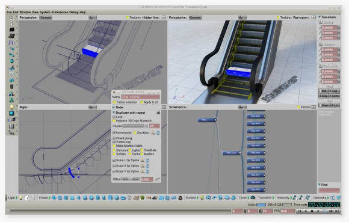The height and width of the screenshot is (222, 349).
Task: Open the Preferences menu
Action: [x=60, y=12]
